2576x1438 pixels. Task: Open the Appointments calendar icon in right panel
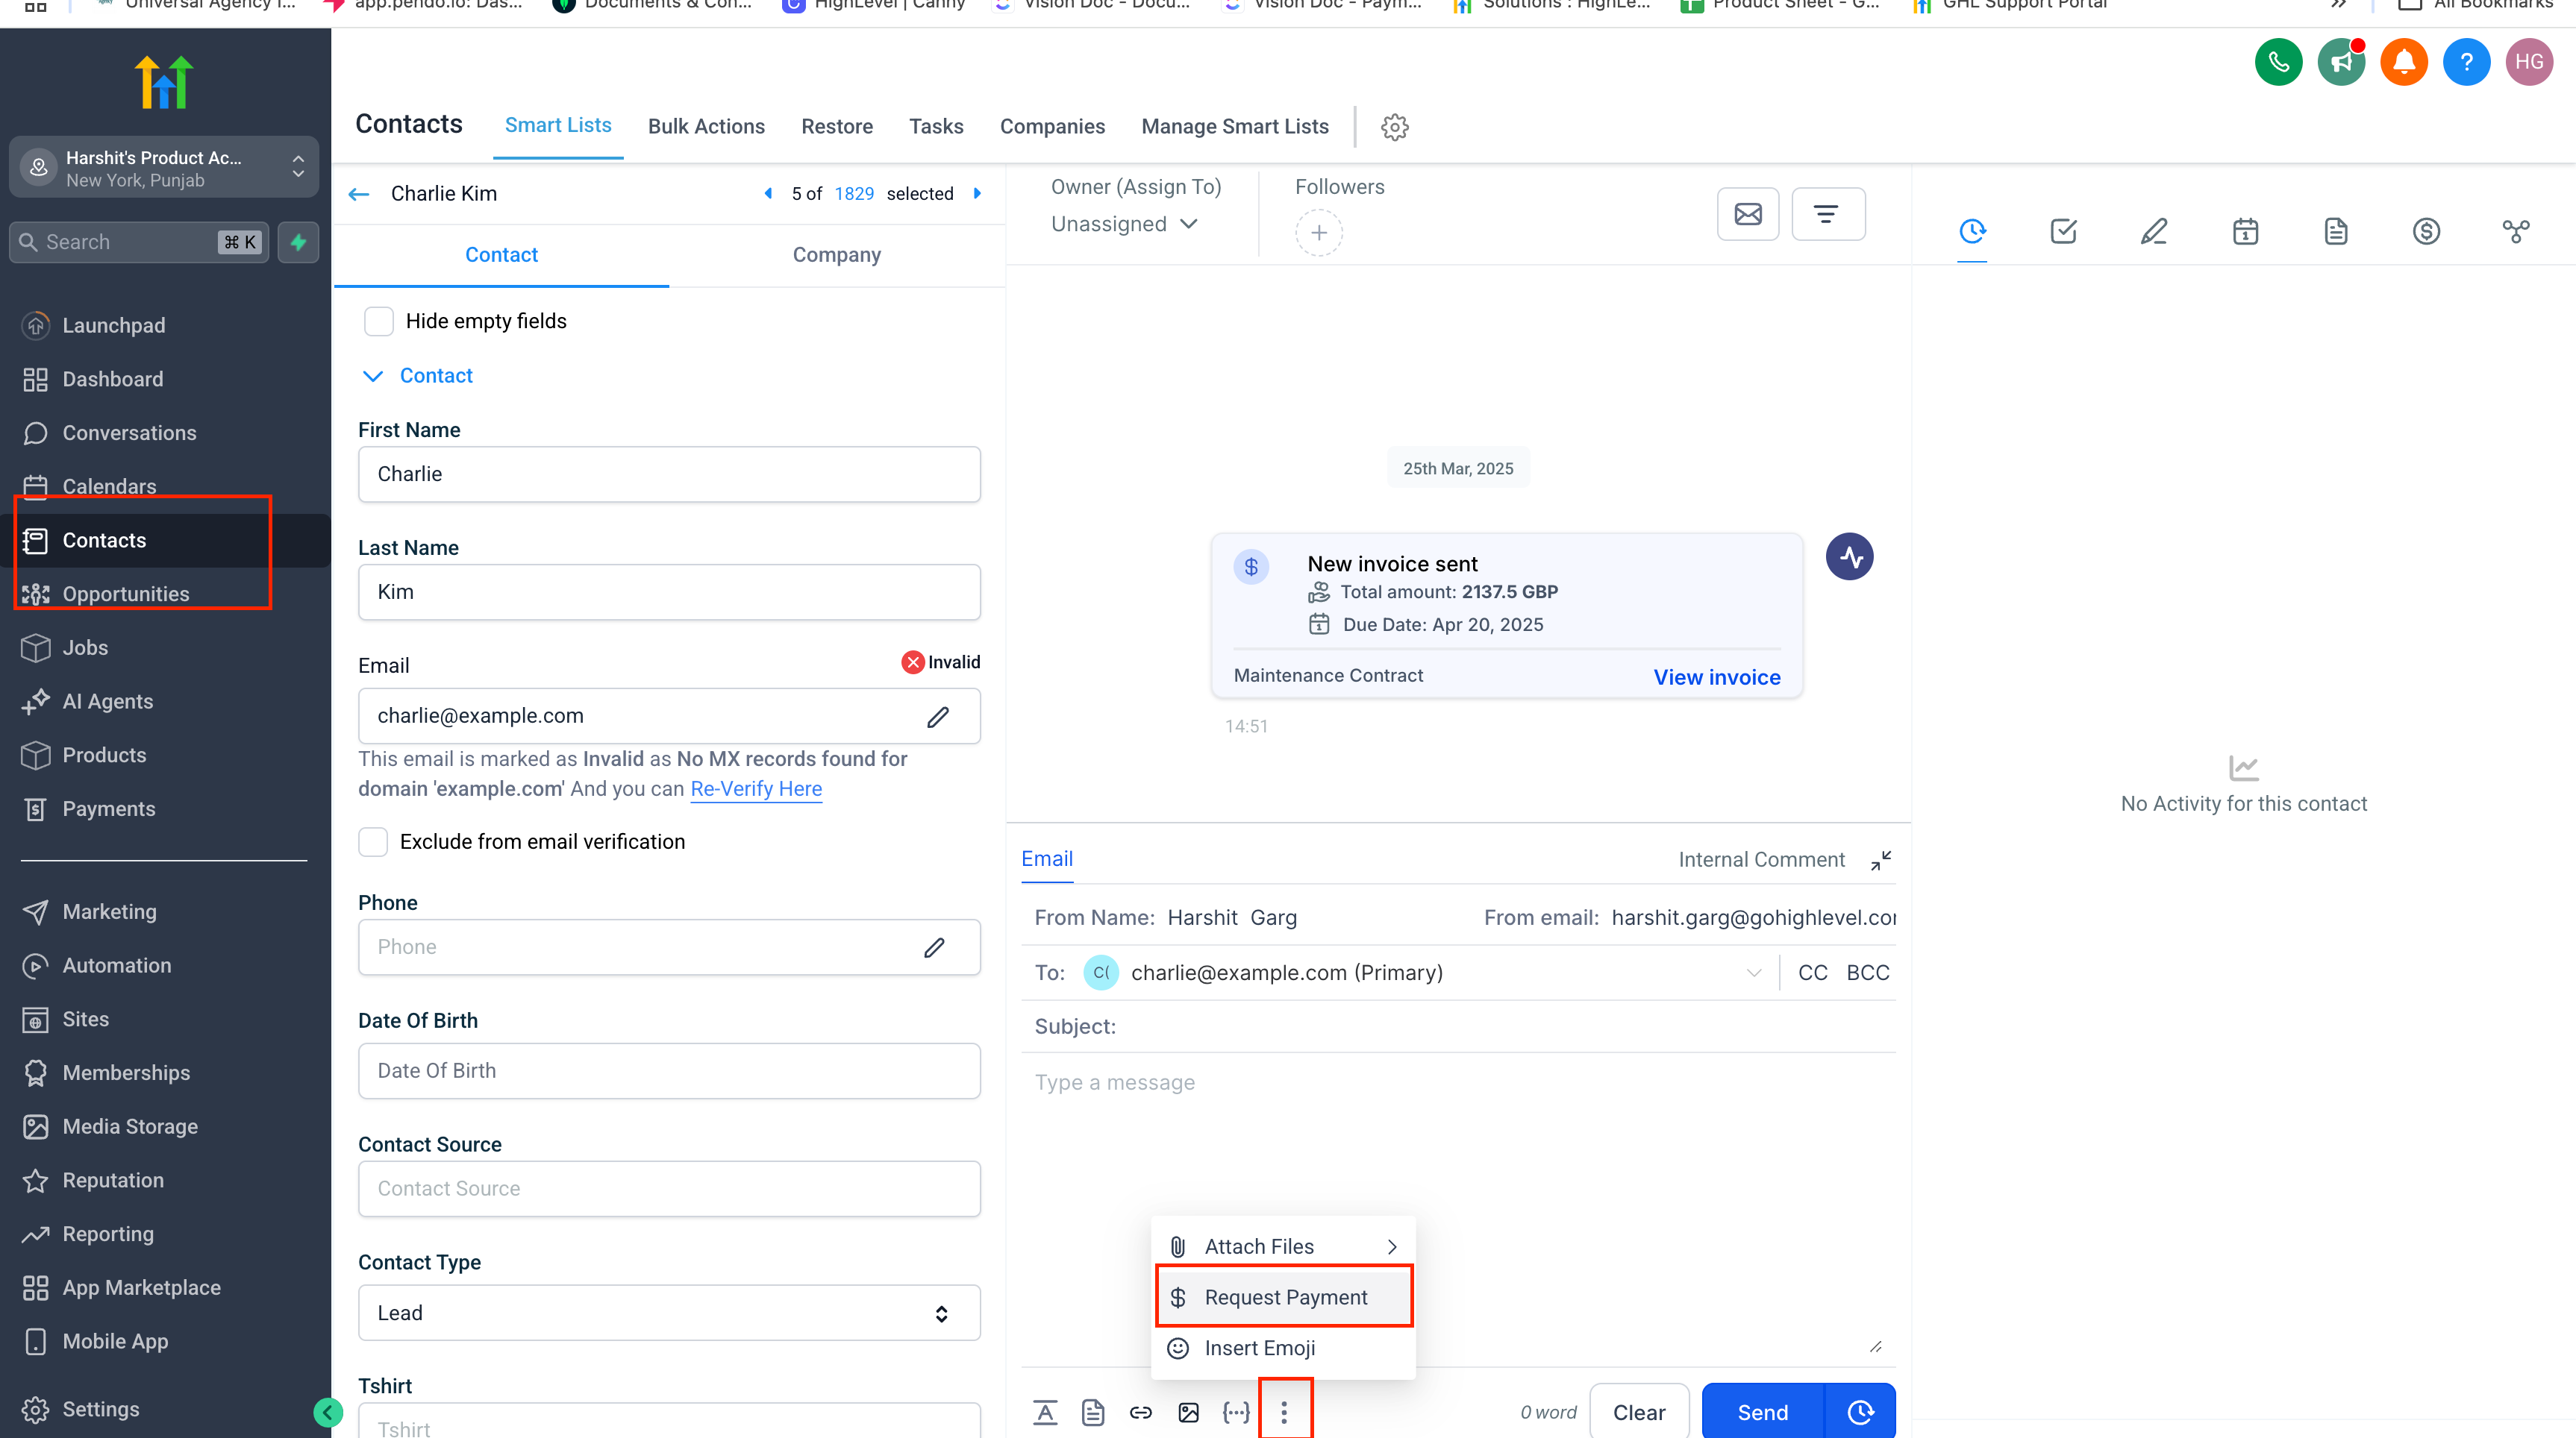pos(2245,232)
